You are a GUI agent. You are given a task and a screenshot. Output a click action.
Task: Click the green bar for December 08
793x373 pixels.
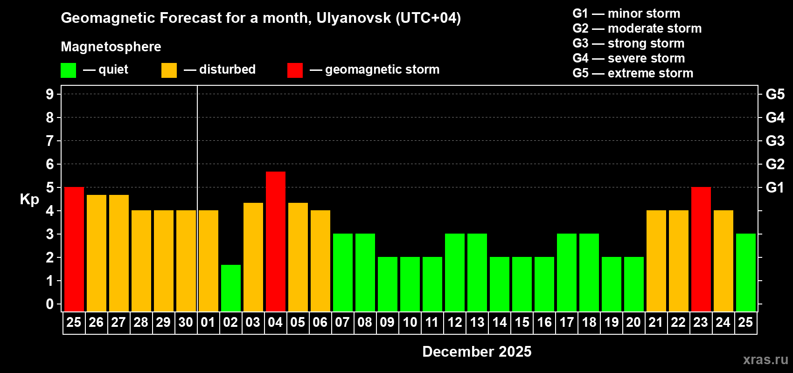[x=365, y=273]
